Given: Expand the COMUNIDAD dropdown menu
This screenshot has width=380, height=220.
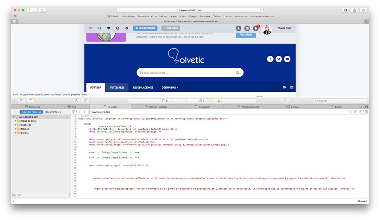Looking at the screenshot, I should (x=170, y=88).
